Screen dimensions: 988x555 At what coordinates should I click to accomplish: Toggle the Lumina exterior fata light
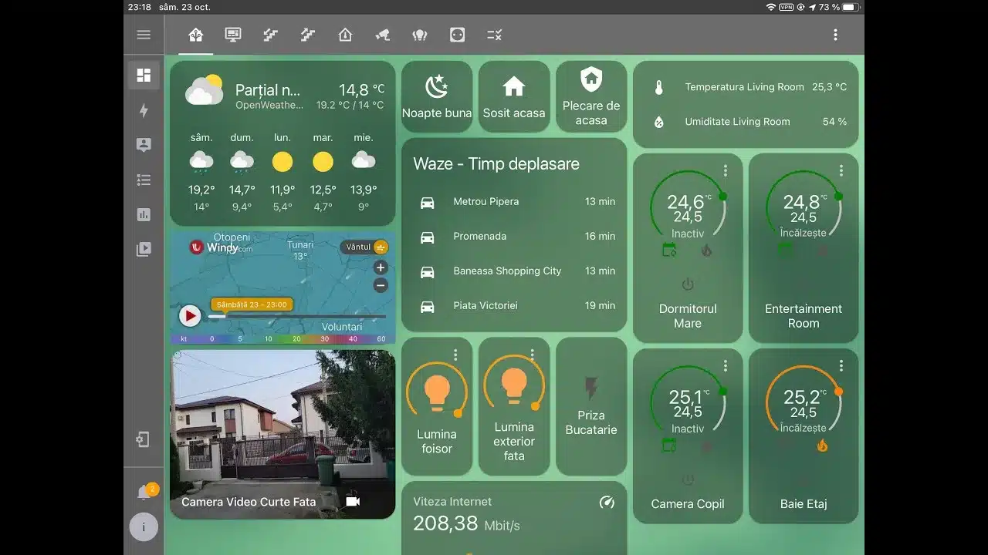pos(514,382)
